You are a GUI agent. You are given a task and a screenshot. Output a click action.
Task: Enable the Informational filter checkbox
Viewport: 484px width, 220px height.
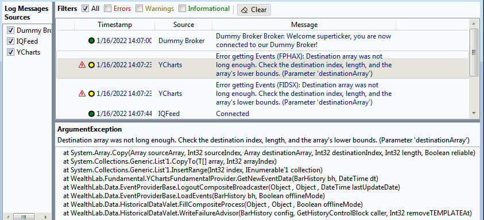pos(183,9)
